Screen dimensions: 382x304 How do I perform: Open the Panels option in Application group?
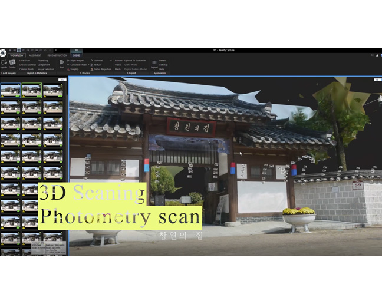pos(163,60)
